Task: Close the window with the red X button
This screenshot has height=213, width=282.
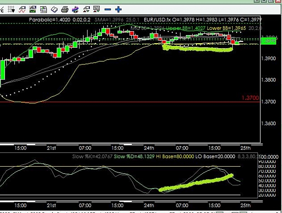Action: (279, 1)
